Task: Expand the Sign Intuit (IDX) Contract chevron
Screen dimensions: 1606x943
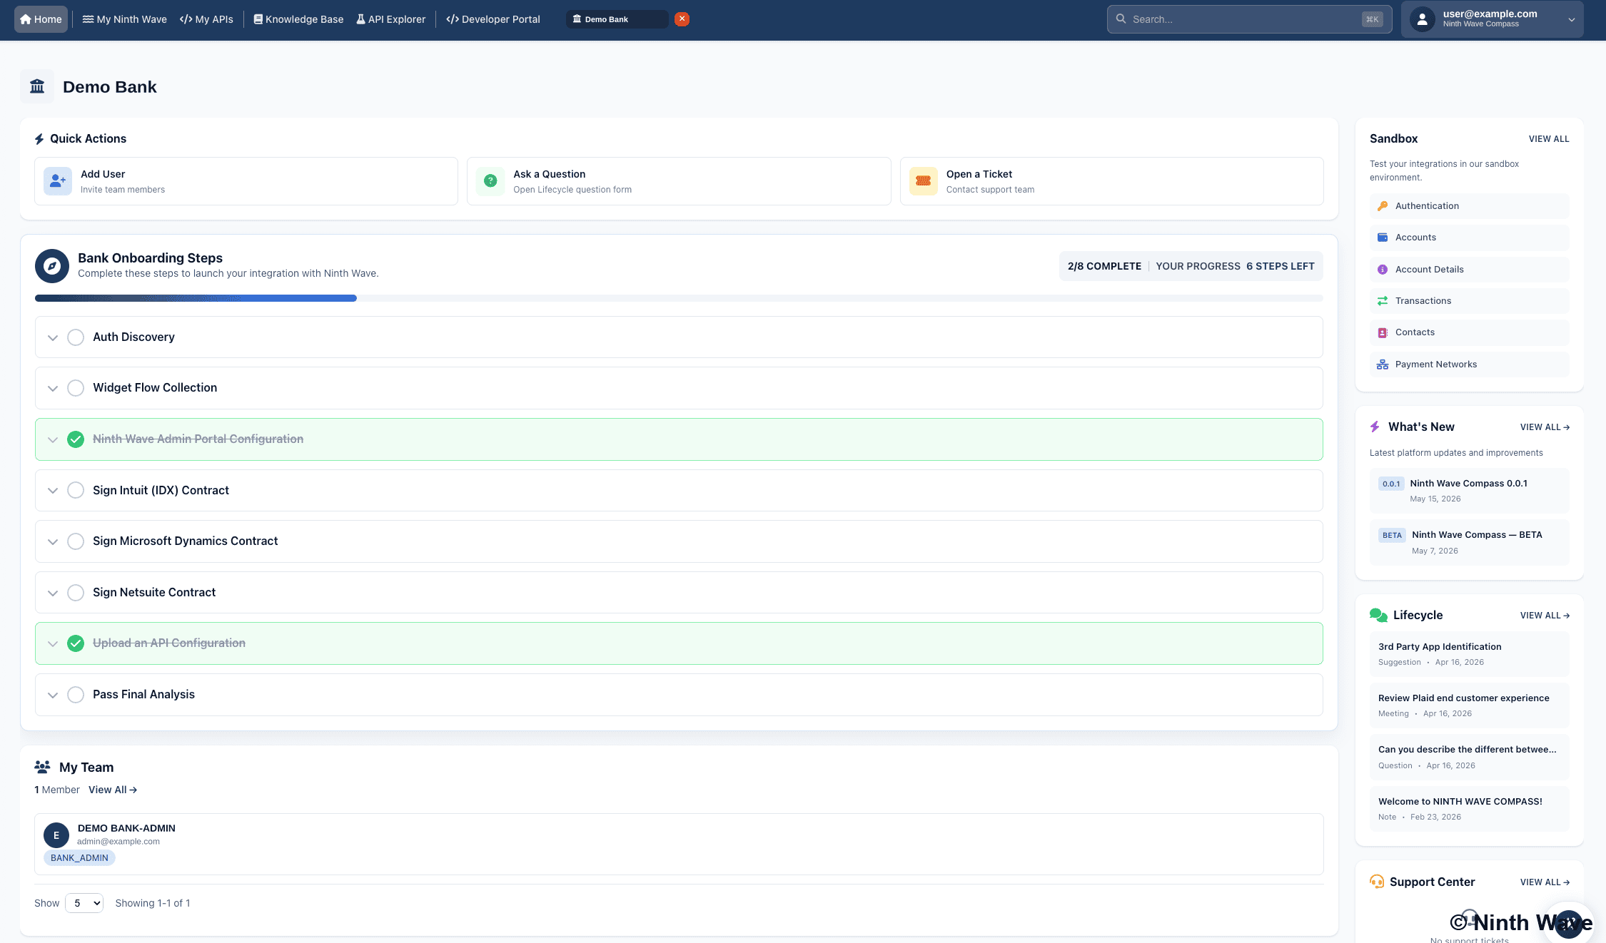Action: click(53, 490)
